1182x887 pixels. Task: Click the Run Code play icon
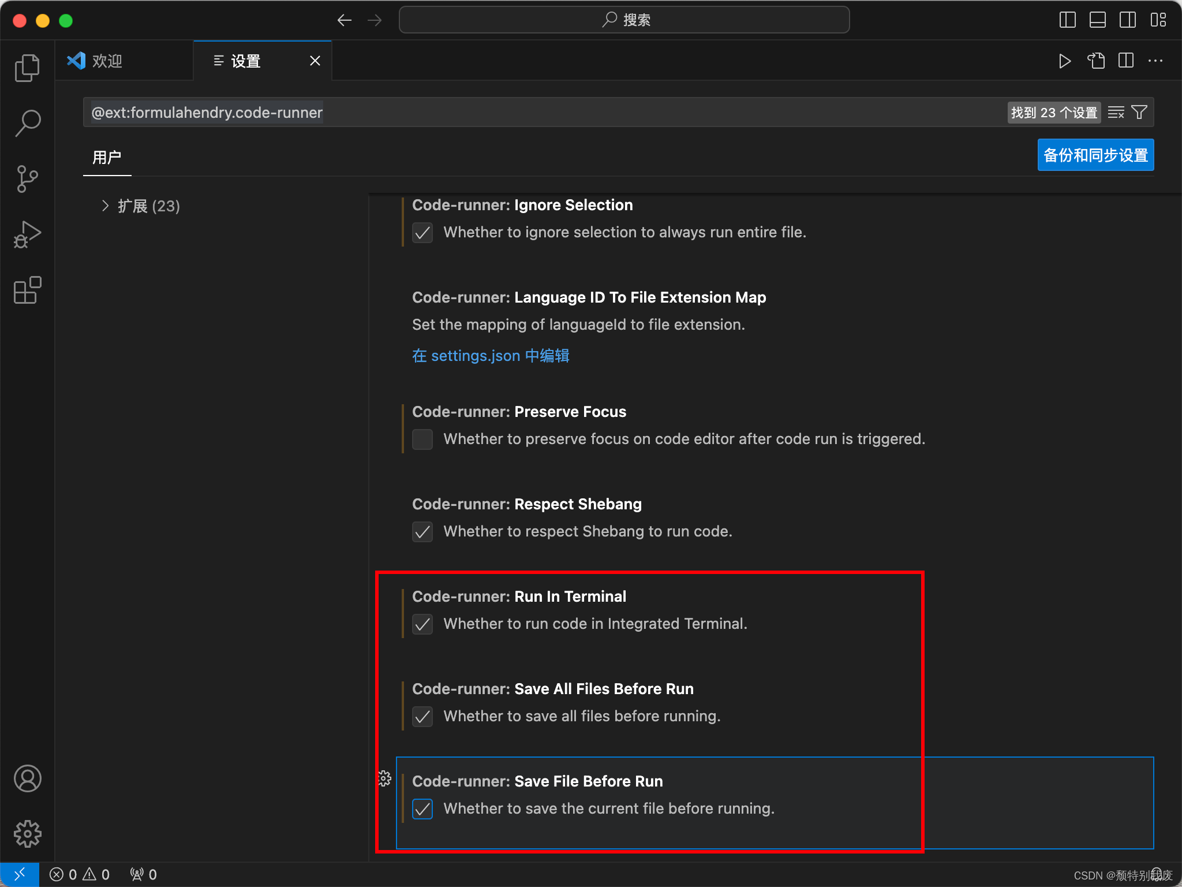pyautogui.click(x=1065, y=61)
